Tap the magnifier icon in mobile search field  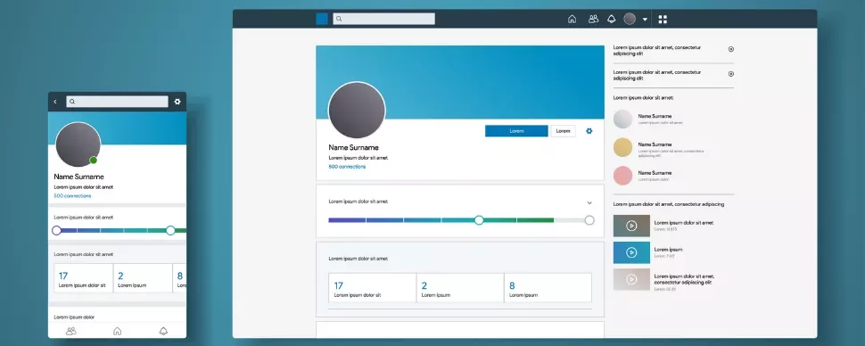[72, 102]
